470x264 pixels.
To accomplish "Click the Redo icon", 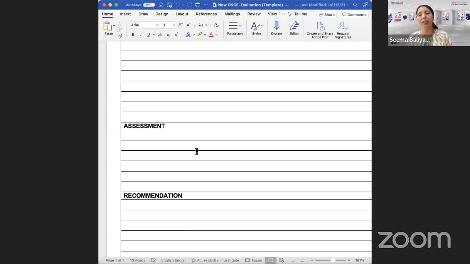I will point(189,5).
